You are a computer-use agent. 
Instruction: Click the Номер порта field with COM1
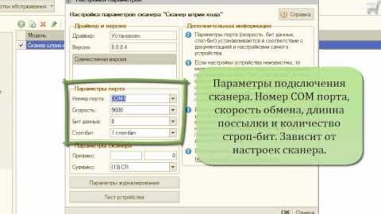point(140,98)
